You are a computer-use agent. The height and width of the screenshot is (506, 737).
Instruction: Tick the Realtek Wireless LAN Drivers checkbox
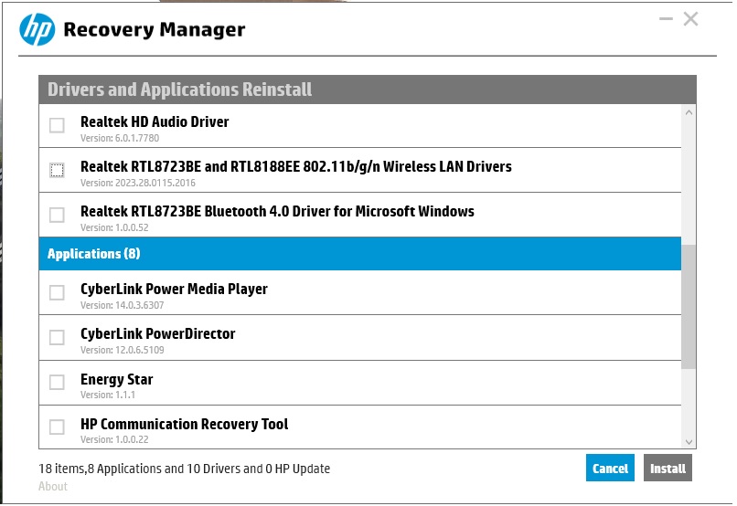tap(57, 170)
